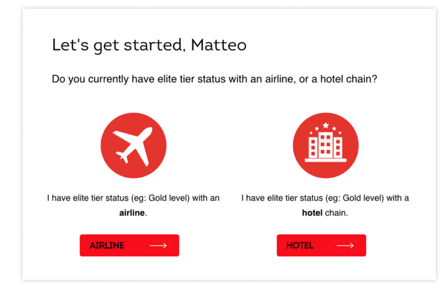
Task: Click "Gold level" in the airline description
Action: (x=169, y=198)
